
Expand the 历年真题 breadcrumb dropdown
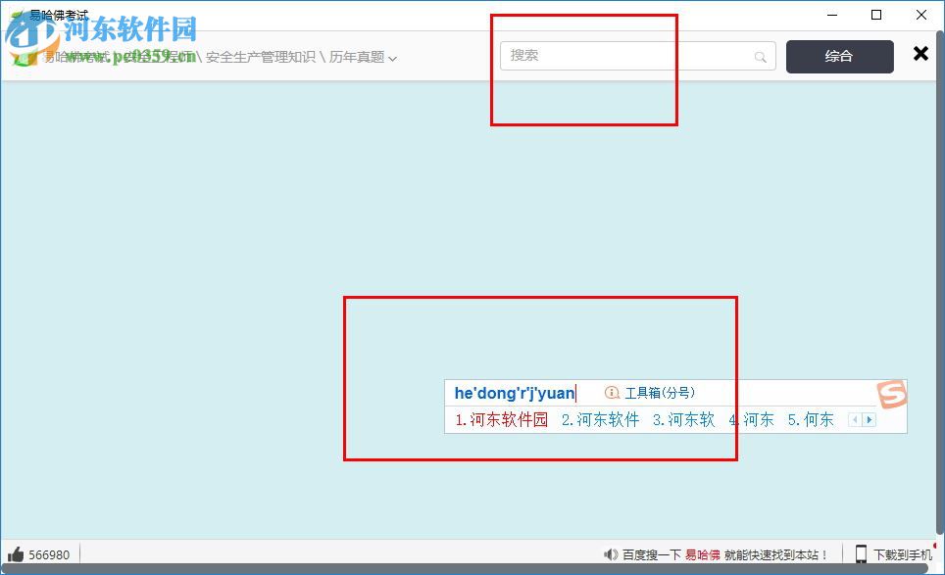[x=392, y=57]
